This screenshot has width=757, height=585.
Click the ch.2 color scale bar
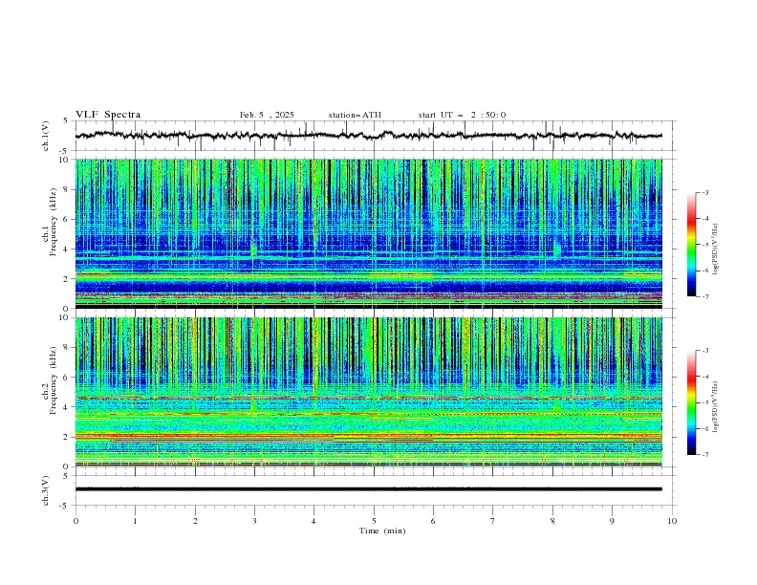[691, 402]
